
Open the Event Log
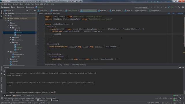tap(177, 96)
